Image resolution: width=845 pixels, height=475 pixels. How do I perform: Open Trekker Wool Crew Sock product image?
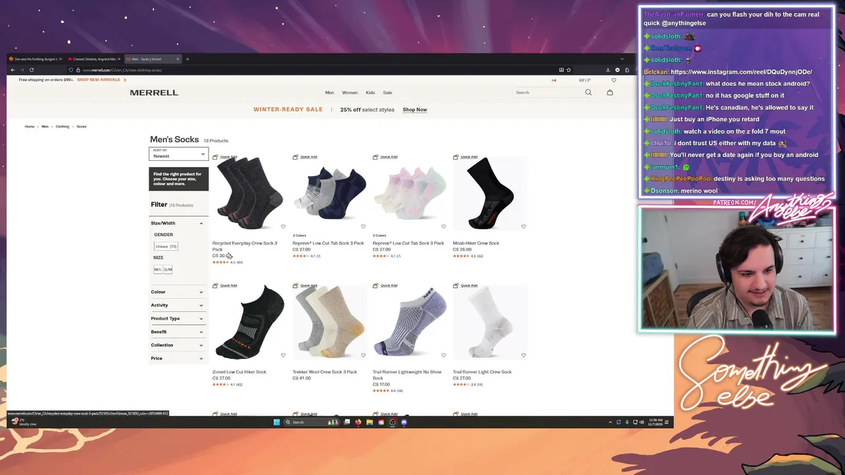coord(329,322)
